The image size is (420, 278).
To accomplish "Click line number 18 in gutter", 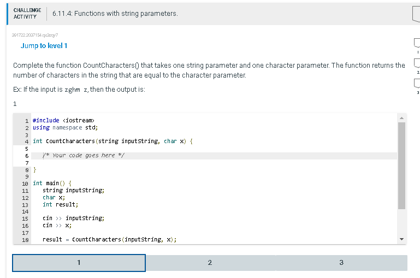I will click(x=25, y=240).
